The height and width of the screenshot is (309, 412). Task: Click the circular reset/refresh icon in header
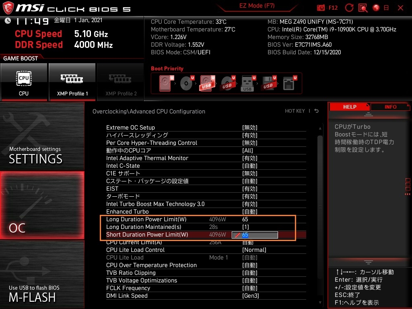click(349, 8)
